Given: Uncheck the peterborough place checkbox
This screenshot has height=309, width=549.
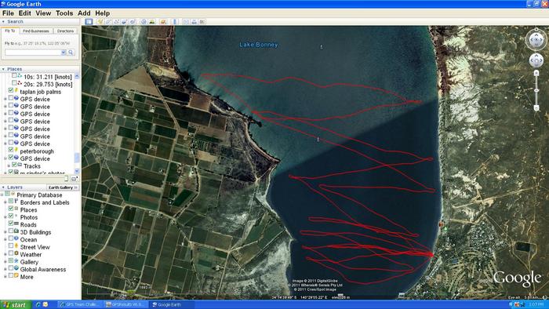Looking at the screenshot, I should point(11,151).
